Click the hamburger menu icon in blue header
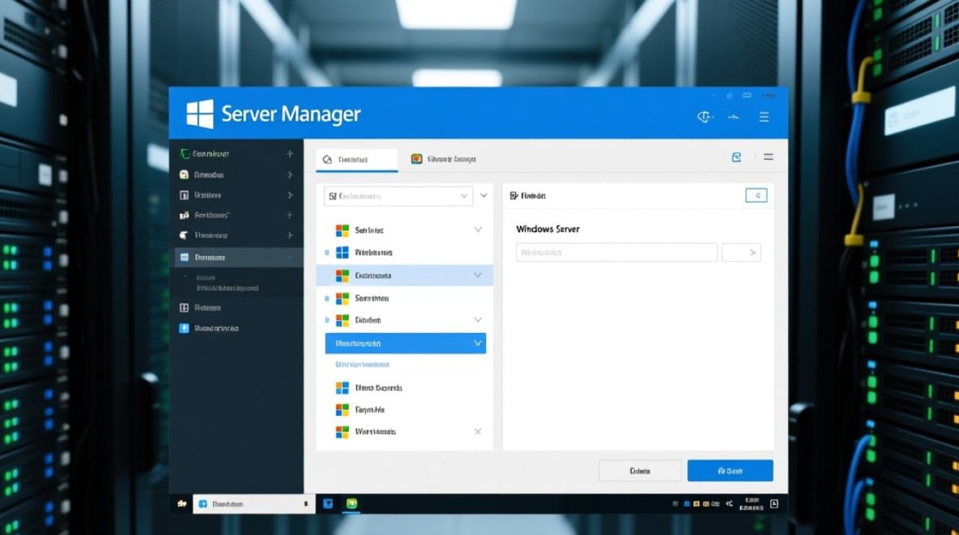Viewport: 959px width, 535px height. [764, 117]
